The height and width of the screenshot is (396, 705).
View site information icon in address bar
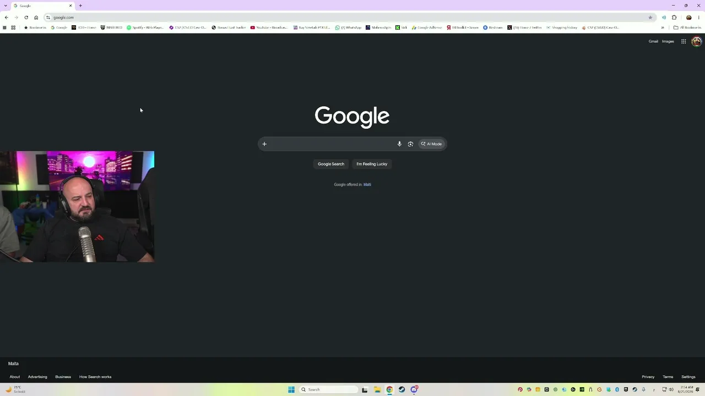[48, 18]
